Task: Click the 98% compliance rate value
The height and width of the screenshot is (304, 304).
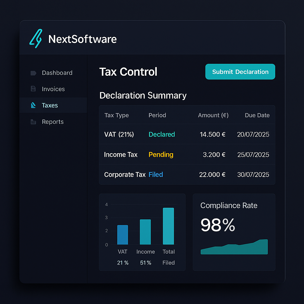Action: [218, 225]
